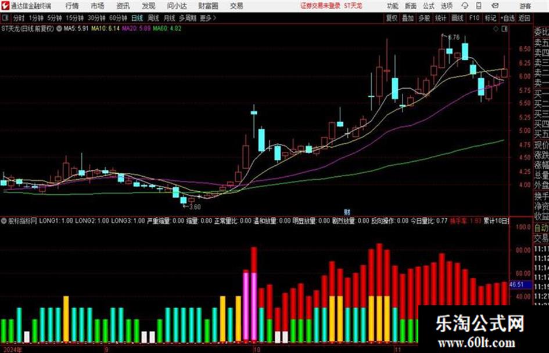The height and width of the screenshot is (353, 549).
Task: Expand volume indicator settings circle icon
Action: 4,221
